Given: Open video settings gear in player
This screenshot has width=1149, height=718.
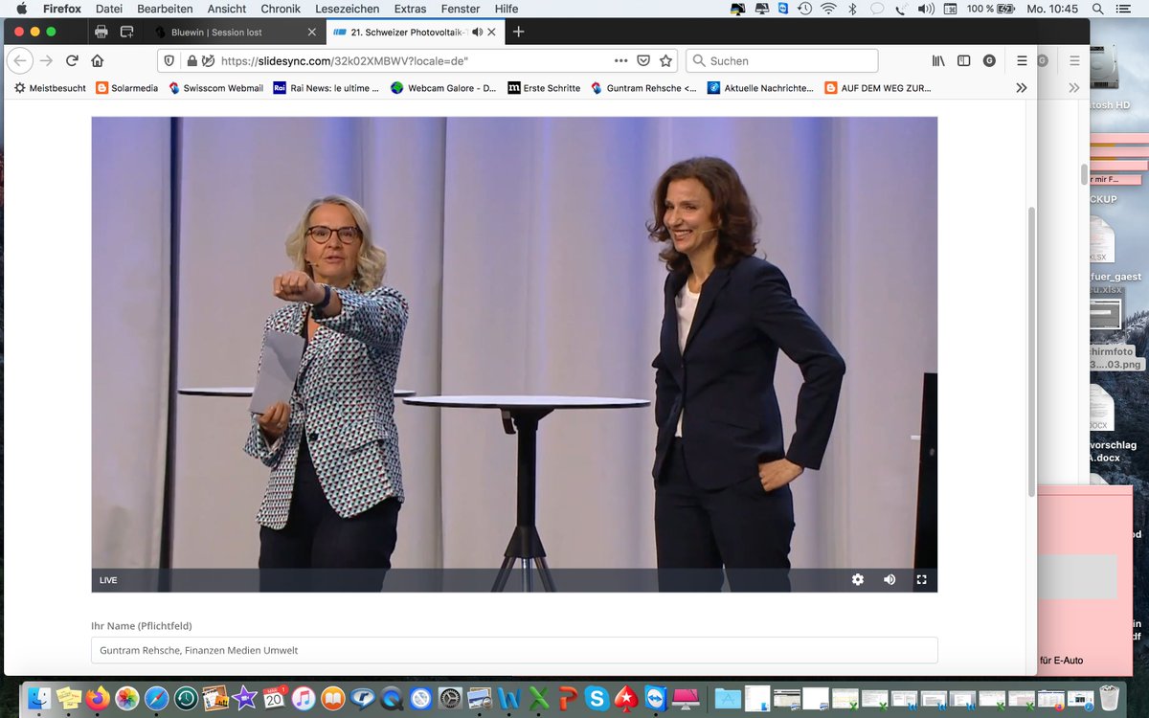Looking at the screenshot, I should [x=858, y=579].
